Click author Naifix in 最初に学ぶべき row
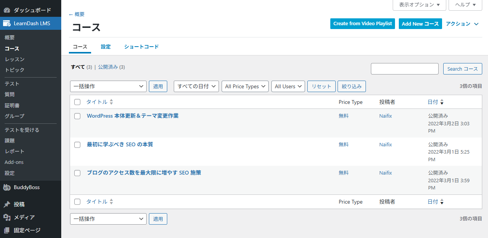The image size is (488, 238). click(385, 144)
